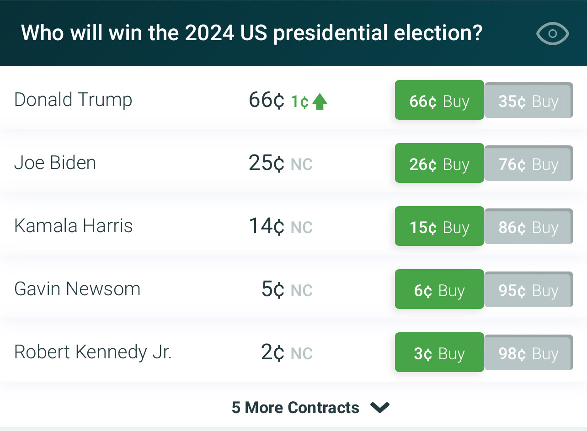The image size is (587, 431).
Task: Open the Donald Trump contract name
Action: [73, 100]
